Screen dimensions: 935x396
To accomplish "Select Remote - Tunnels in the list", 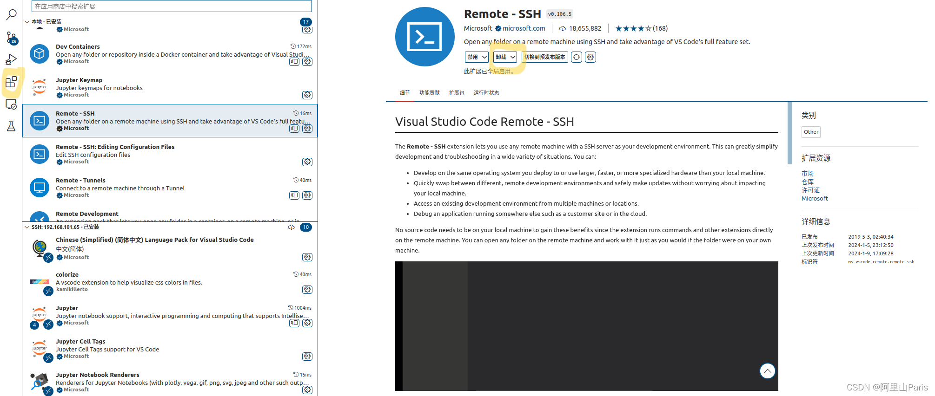I will tap(170, 188).
